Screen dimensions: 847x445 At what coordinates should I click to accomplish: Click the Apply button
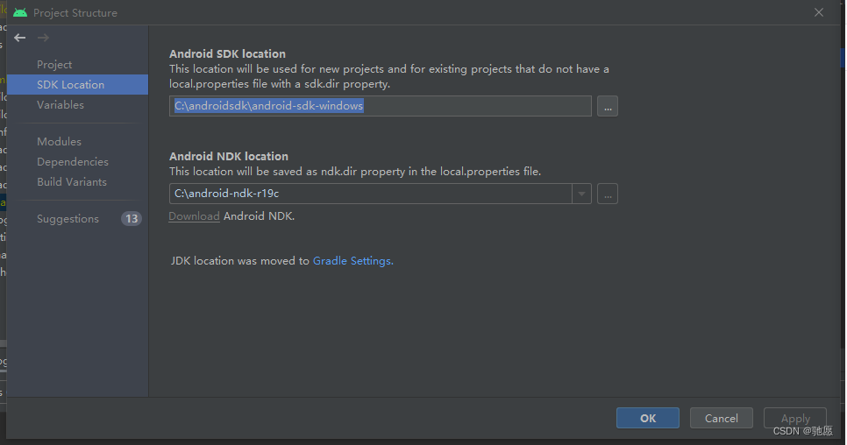point(795,418)
